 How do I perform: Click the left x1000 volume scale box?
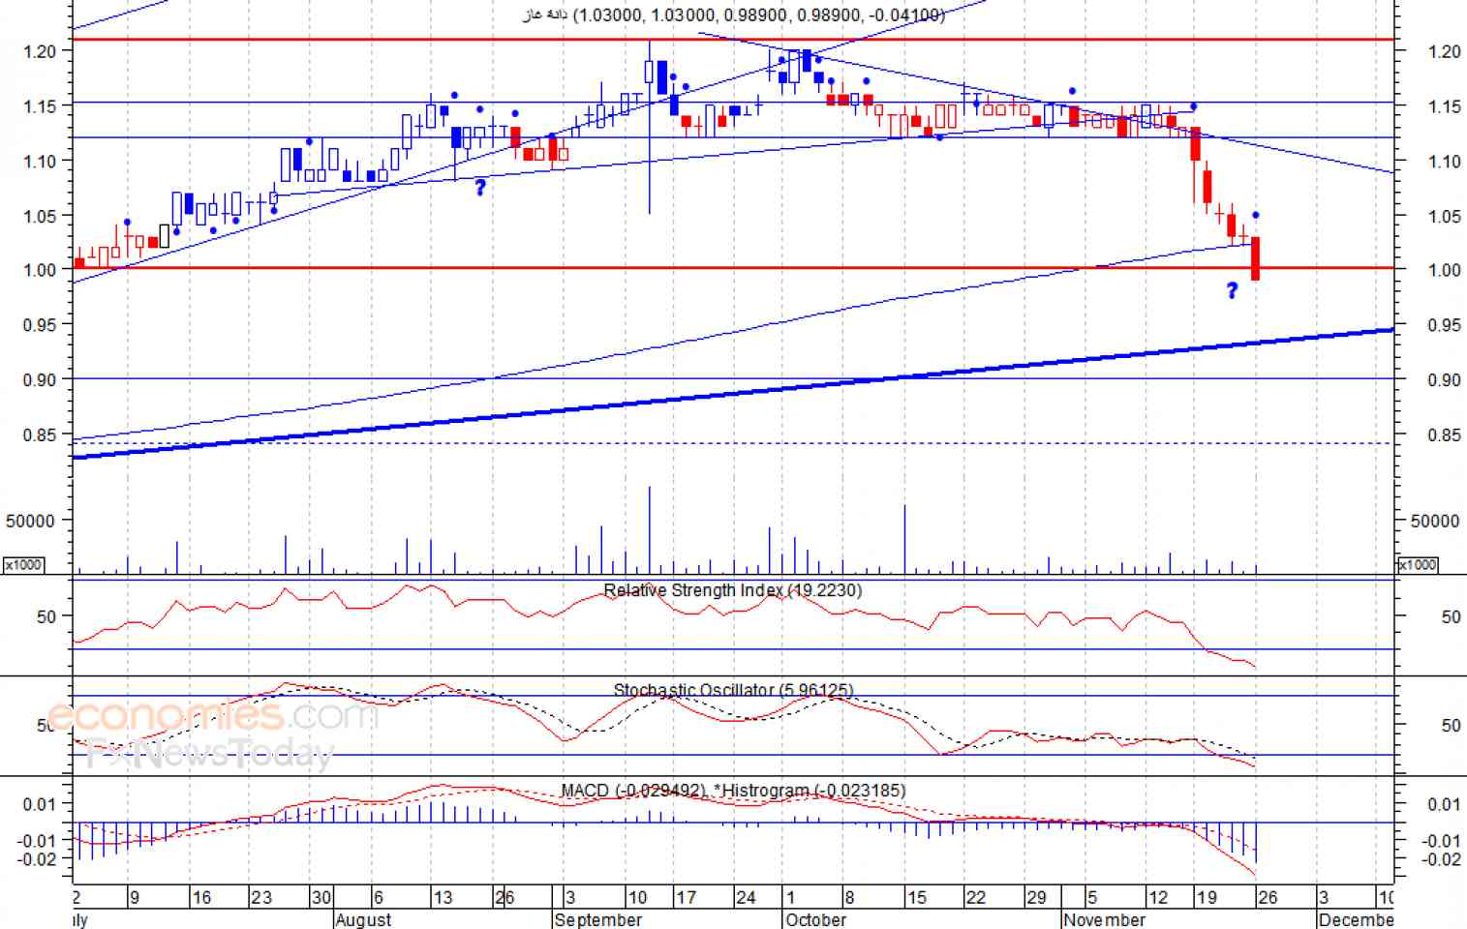click(23, 564)
